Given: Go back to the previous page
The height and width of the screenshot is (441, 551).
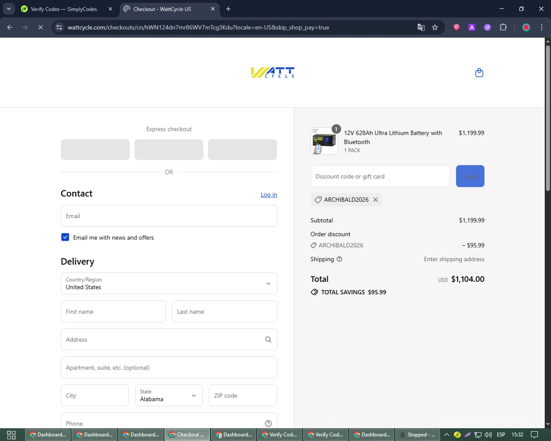Looking at the screenshot, I should coord(10,27).
